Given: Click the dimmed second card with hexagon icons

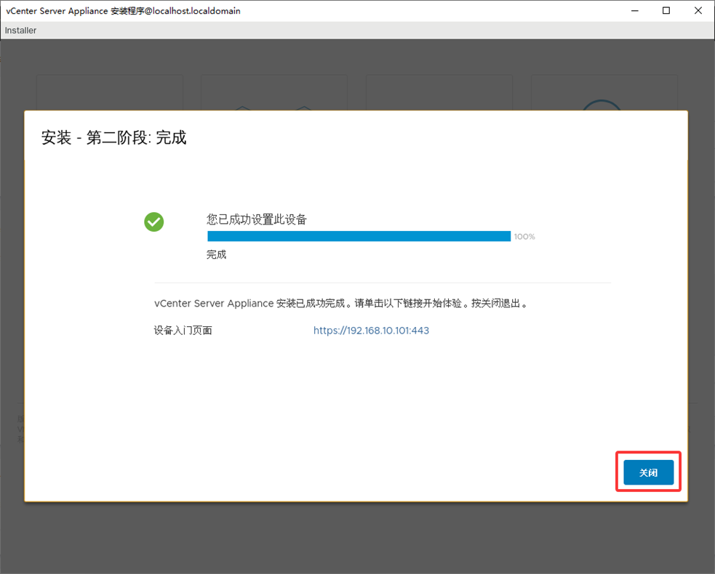Looking at the screenshot, I should [x=274, y=92].
